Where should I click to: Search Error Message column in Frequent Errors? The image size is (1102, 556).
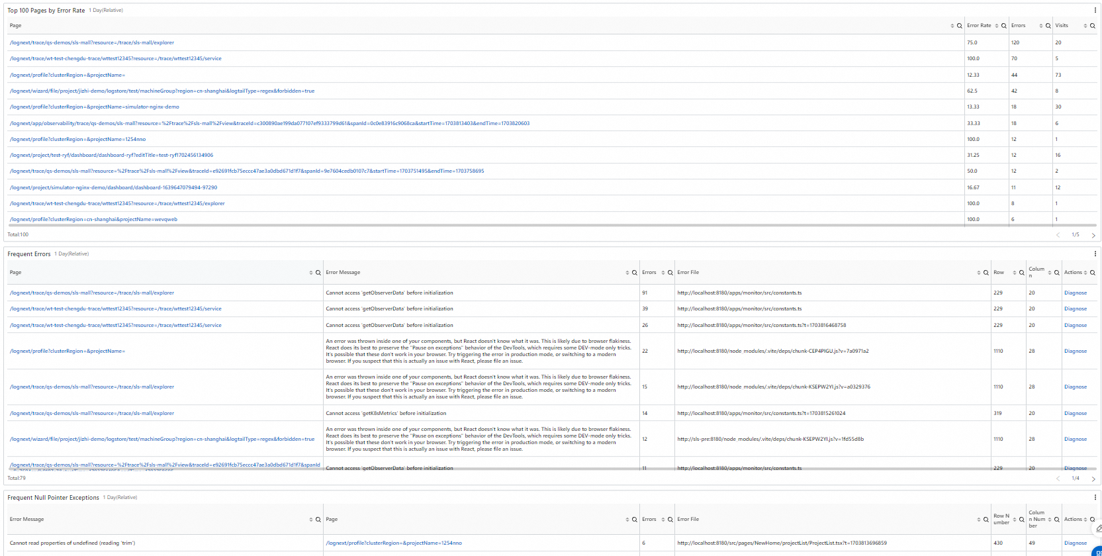point(635,273)
